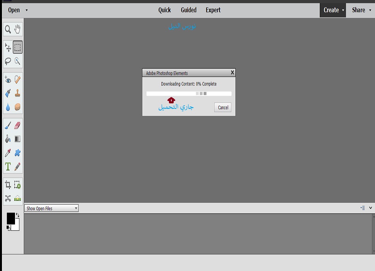Cancel the content download
Image resolution: width=375 pixels, height=271 pixels.
point(223,107)
